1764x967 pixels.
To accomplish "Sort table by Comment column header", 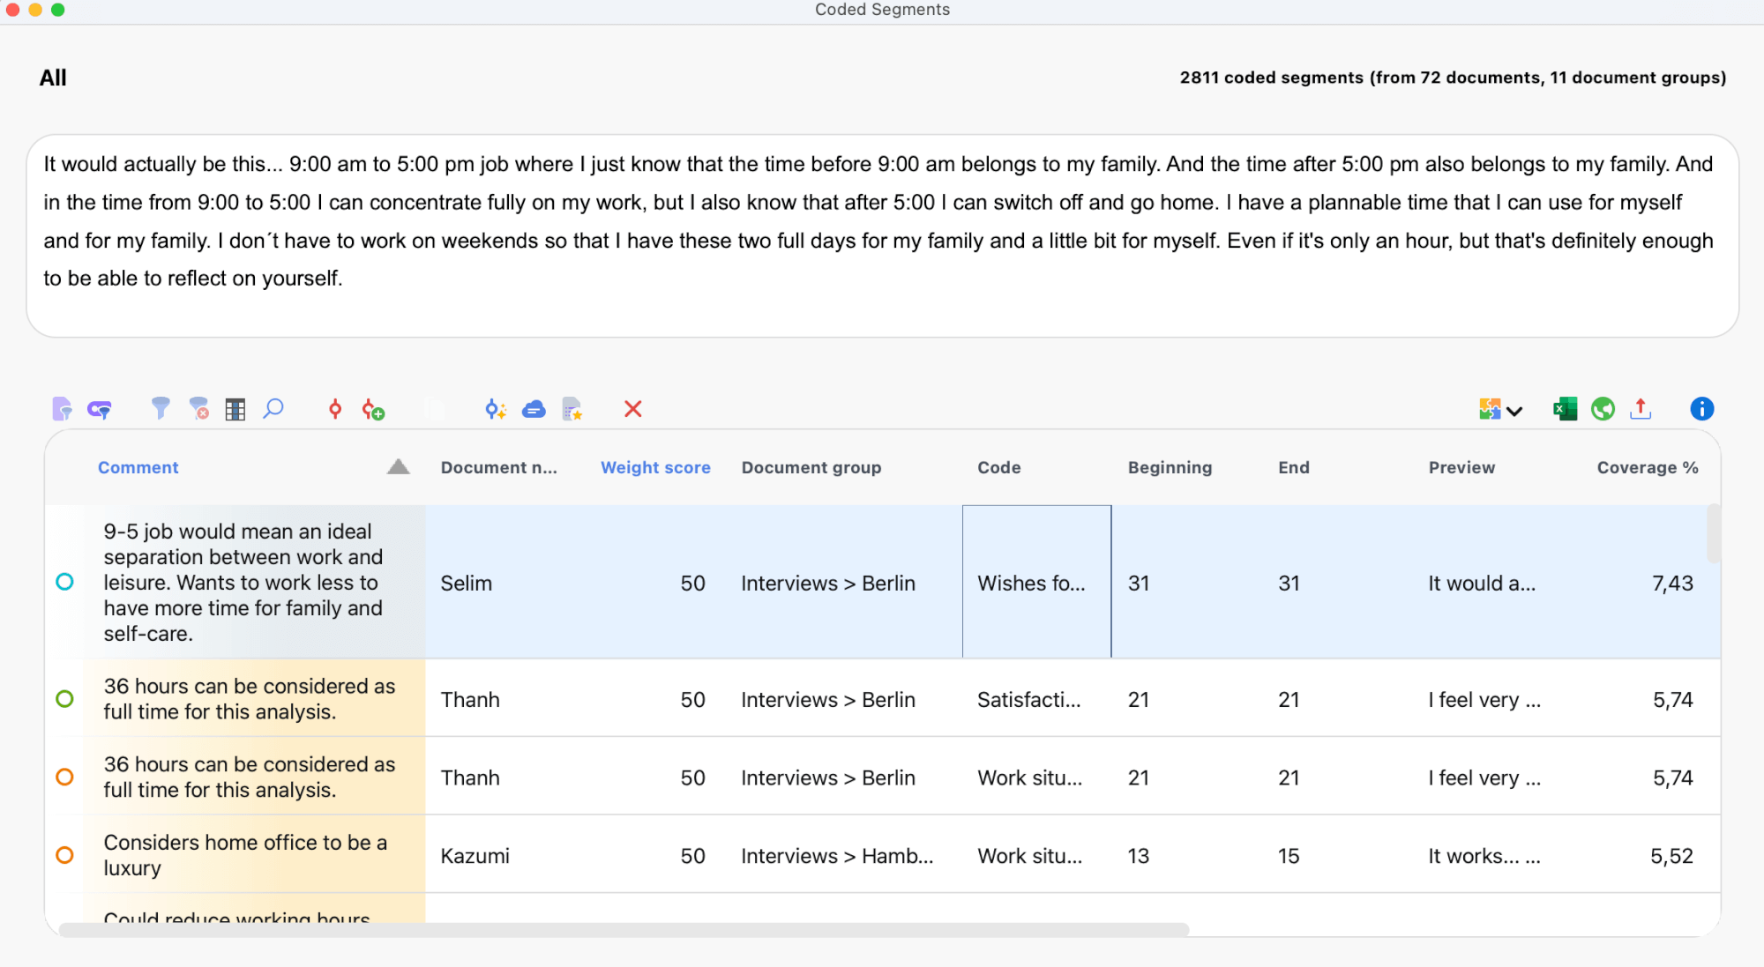I will (138, 467).
